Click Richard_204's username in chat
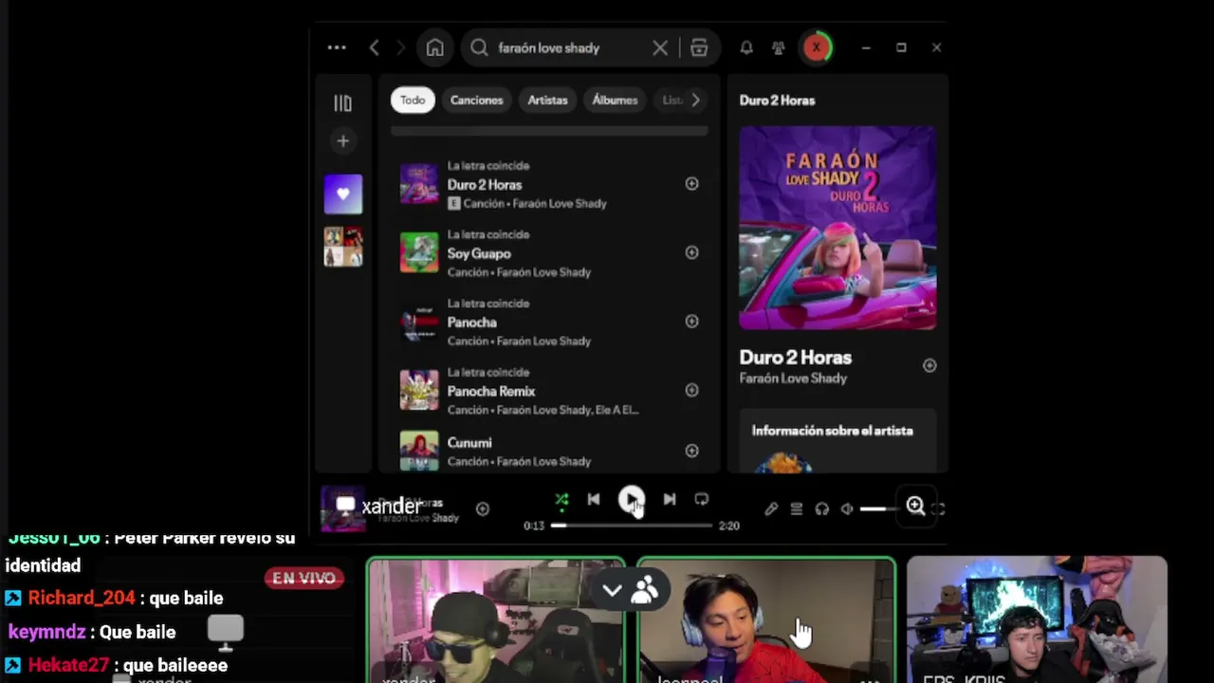The width and height of the screenshot is (1214, 683). click(82, 599)
